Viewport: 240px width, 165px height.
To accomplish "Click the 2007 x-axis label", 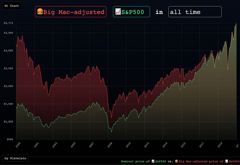I will pyautogui.click(x=91, y=145).
